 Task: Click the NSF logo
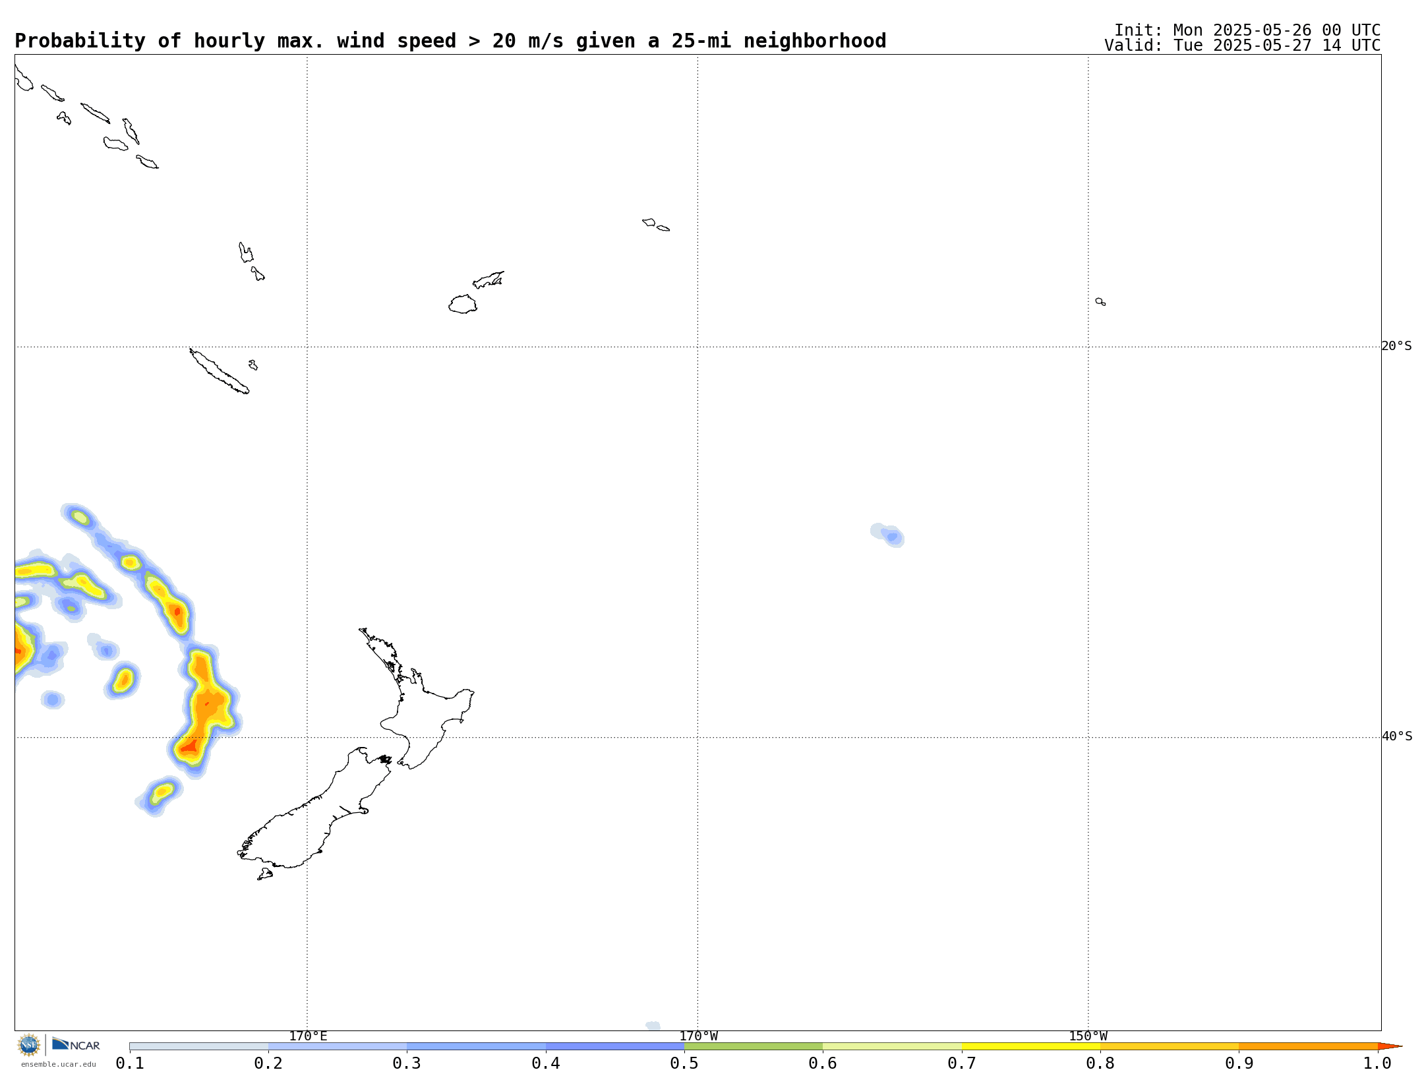tap(29, 1045)
